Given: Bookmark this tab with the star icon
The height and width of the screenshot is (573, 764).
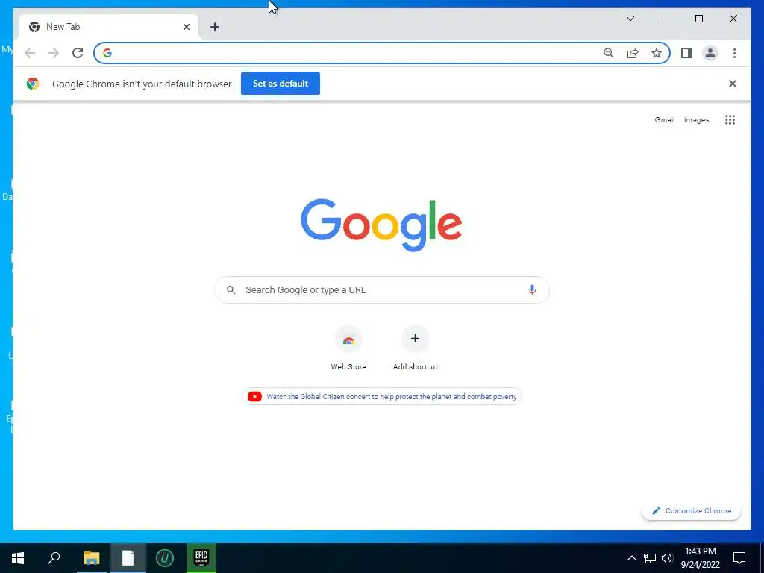Looking at the screenshot, I should coord(657,53).
